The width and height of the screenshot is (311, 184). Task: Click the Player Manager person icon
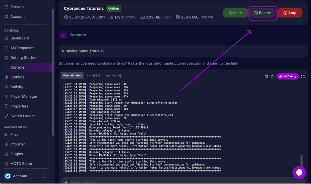coord(6,96)
